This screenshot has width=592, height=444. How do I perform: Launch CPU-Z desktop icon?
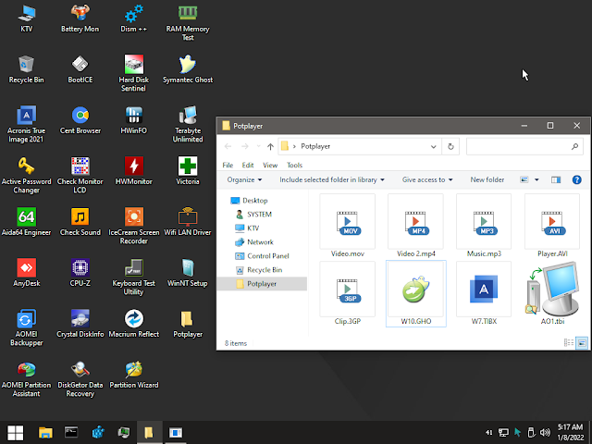click(x=80, y=273)
